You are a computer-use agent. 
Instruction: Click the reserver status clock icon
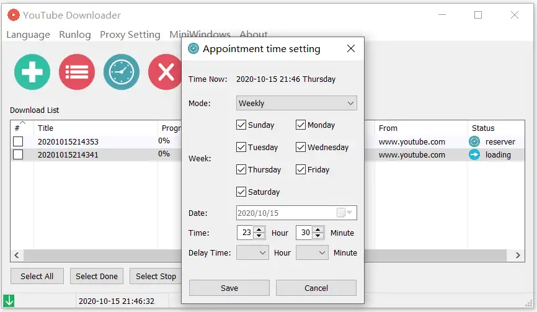point(474,141)
